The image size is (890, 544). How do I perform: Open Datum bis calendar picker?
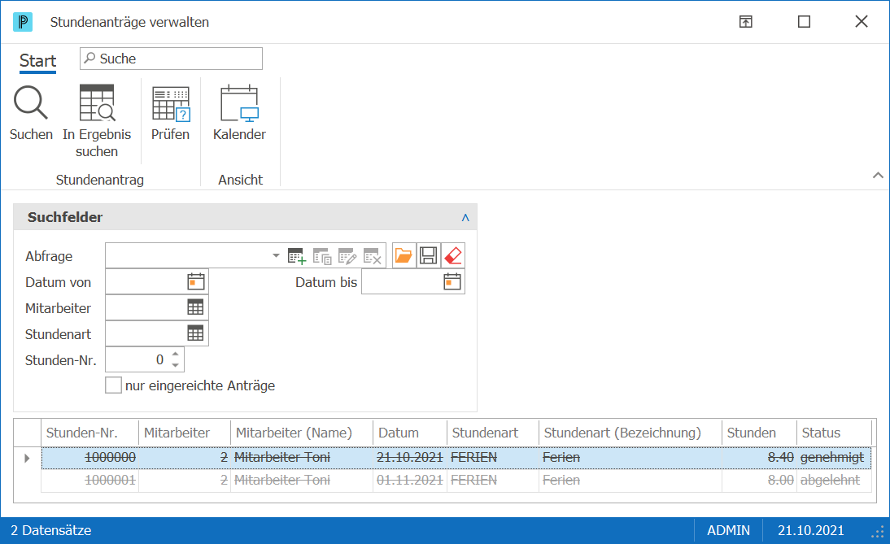tap(452, 282)
